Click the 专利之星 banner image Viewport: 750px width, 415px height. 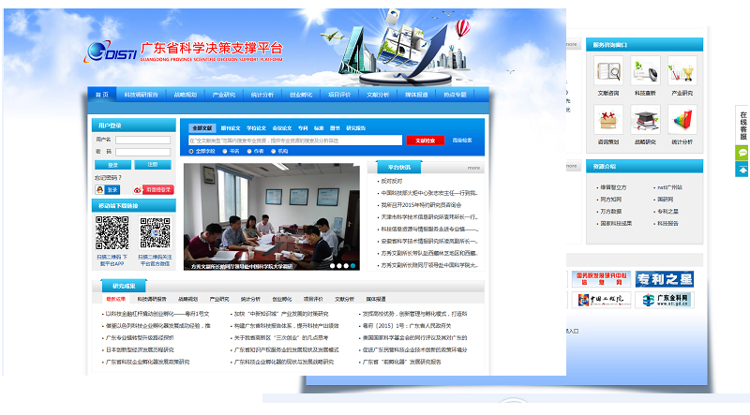[664, 279]
